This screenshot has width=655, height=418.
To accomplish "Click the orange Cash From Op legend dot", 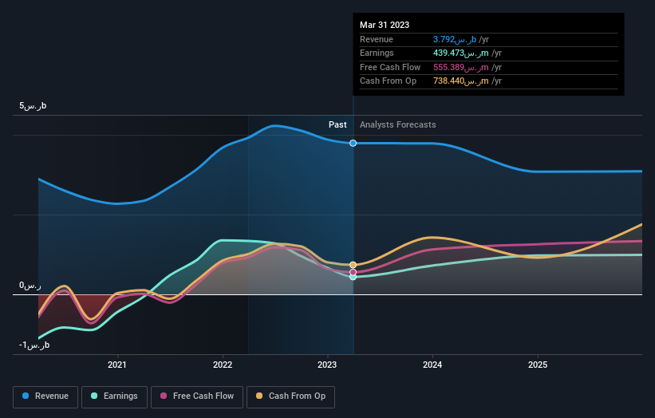I will [259, 396].
